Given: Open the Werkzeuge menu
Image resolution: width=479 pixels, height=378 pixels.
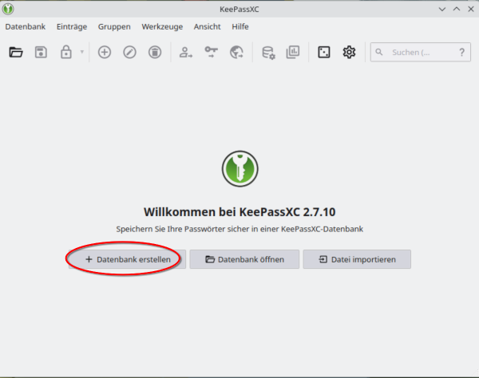Looking at the screenshot, I should coord(162,26).
